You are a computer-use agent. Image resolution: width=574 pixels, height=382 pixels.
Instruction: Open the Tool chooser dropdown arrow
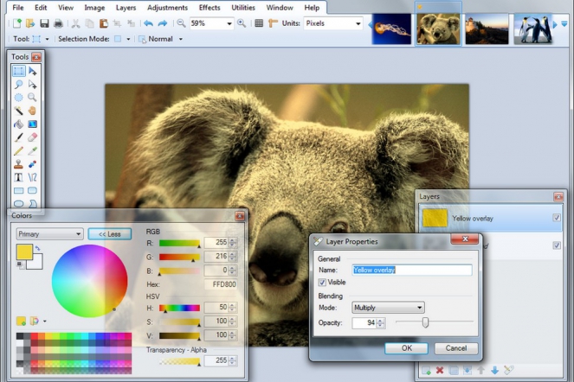pos(47,39)
